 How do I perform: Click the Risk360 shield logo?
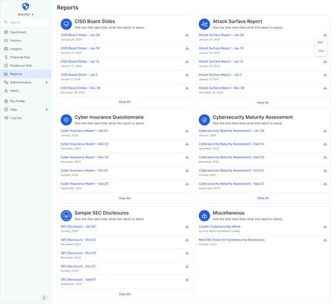[26, 7]
